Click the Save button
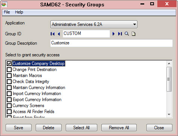This screenshot has width=178, height=136. coord(18,128)
